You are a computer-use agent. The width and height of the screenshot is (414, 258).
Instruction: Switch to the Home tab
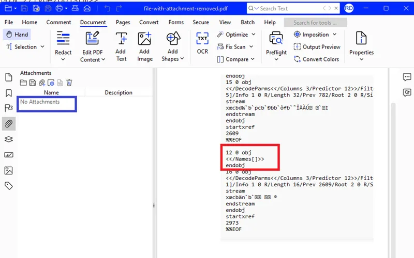(29, 22)
